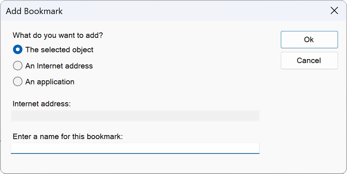The width and height of the screenshot is (347, 174).
Task: Close the Add Bookmark dialog with X
Action: (334, 11)
